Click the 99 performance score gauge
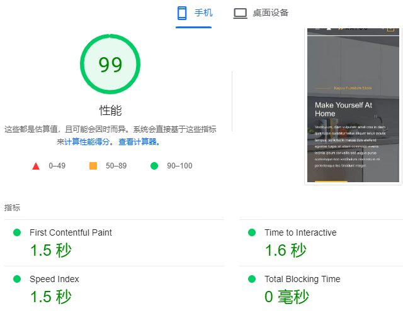The width and height of the screenshot is (403, 311). coord(110,64)
